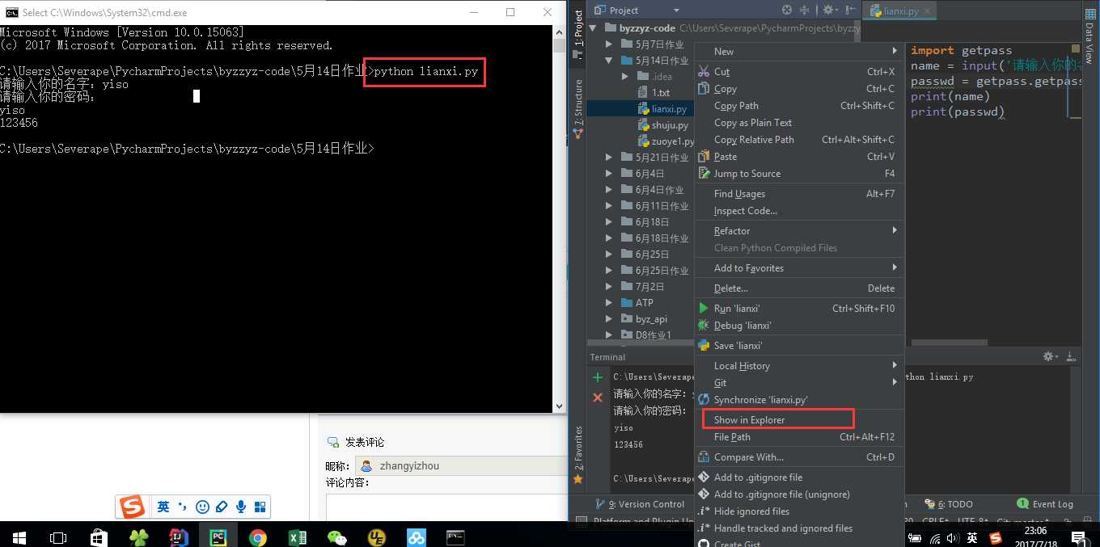Expand the 6月4日 folder
Viewport: 1100px width, 547px height.
tap(609, 174)
